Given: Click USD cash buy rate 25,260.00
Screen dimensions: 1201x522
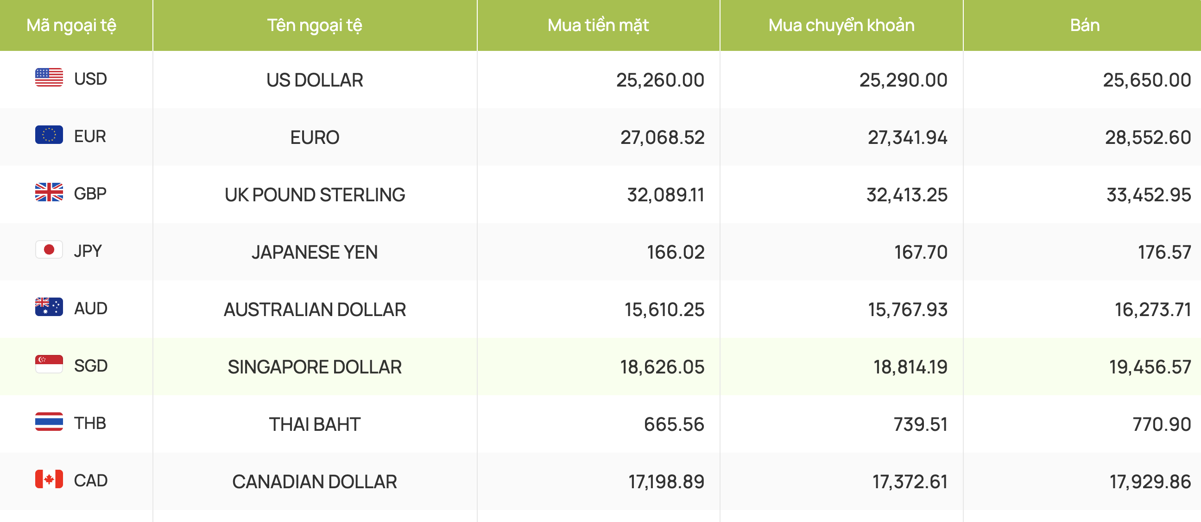Looking at the screenshot, I should click(x=660, y=80).
